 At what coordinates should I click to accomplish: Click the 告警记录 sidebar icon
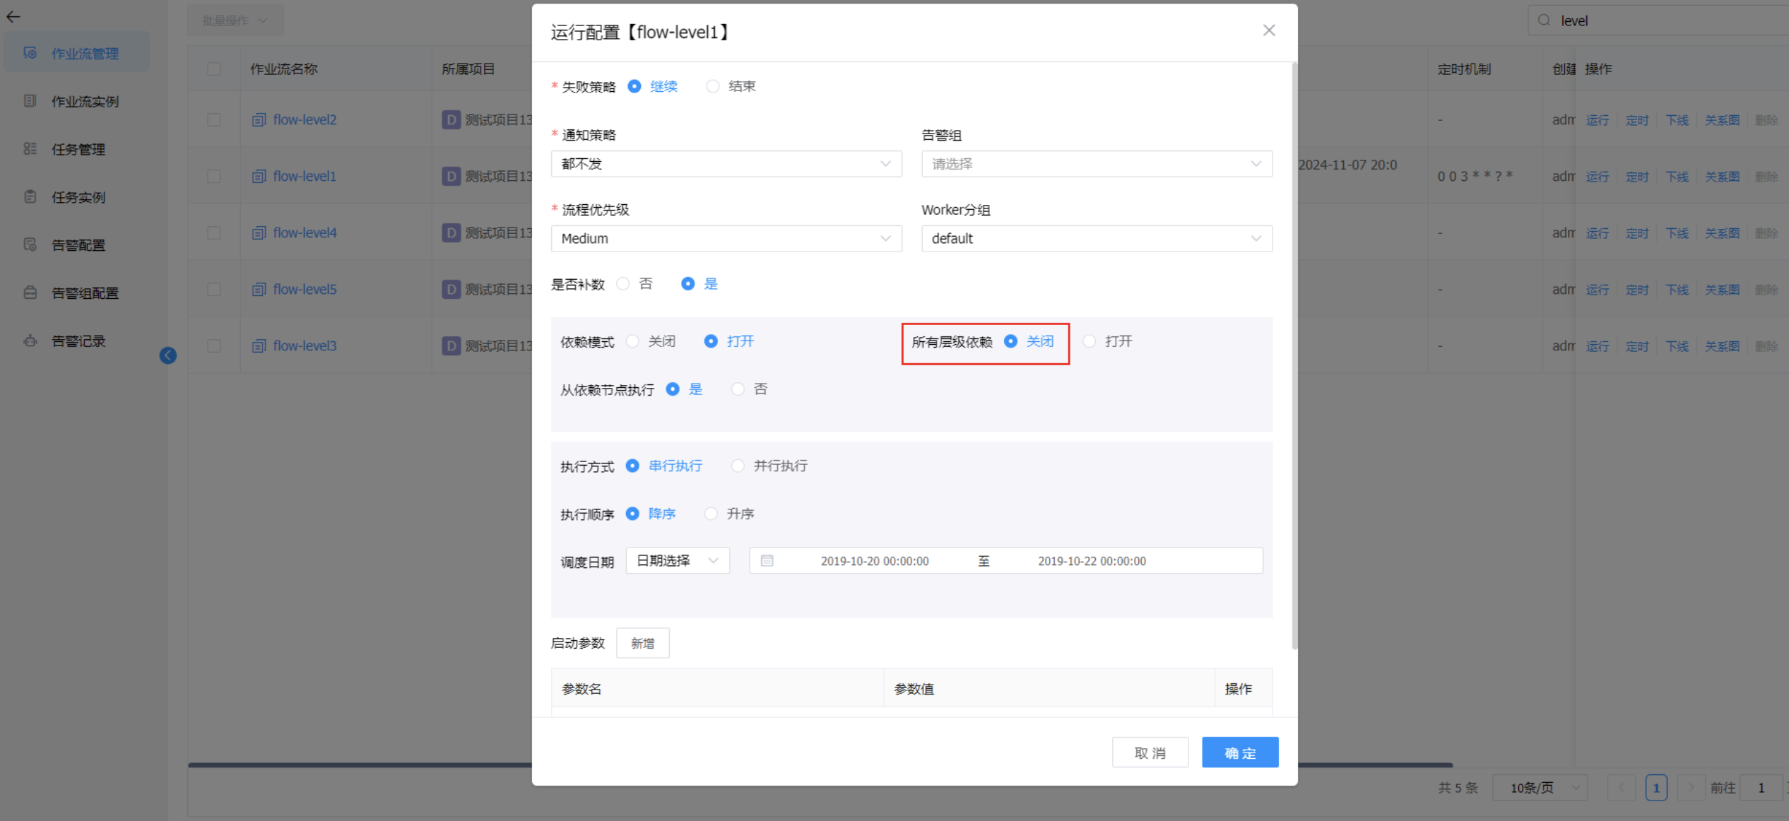pyautogui.click(x=30, y=341)
